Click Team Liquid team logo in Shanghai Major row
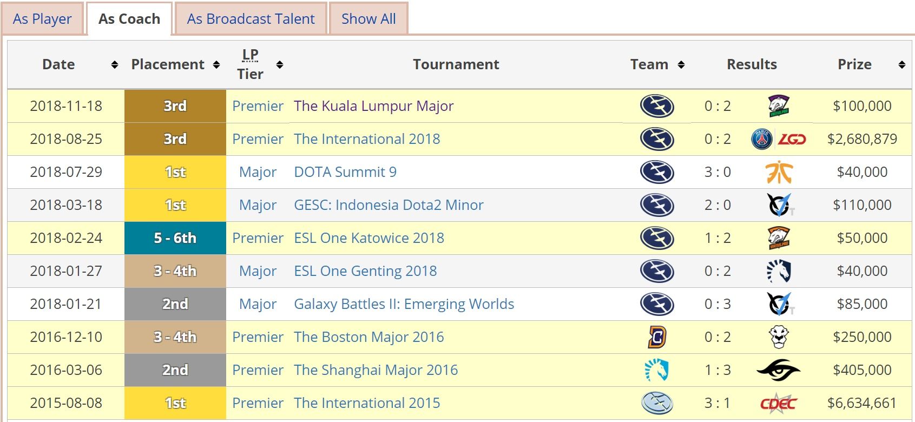This screenshot has height=422, width=915. pyautogui.click(x=657, y=370)
